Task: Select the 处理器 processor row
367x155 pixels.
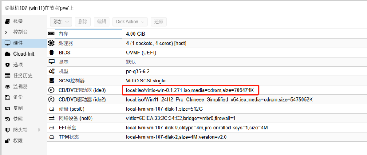Action: pyautogui.click(x=207, y=44)
